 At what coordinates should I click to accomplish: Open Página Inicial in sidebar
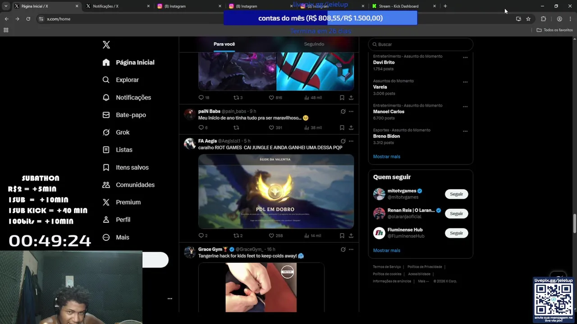point(128,63)
